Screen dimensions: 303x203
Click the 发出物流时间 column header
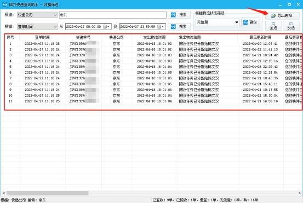coord(154,37)
